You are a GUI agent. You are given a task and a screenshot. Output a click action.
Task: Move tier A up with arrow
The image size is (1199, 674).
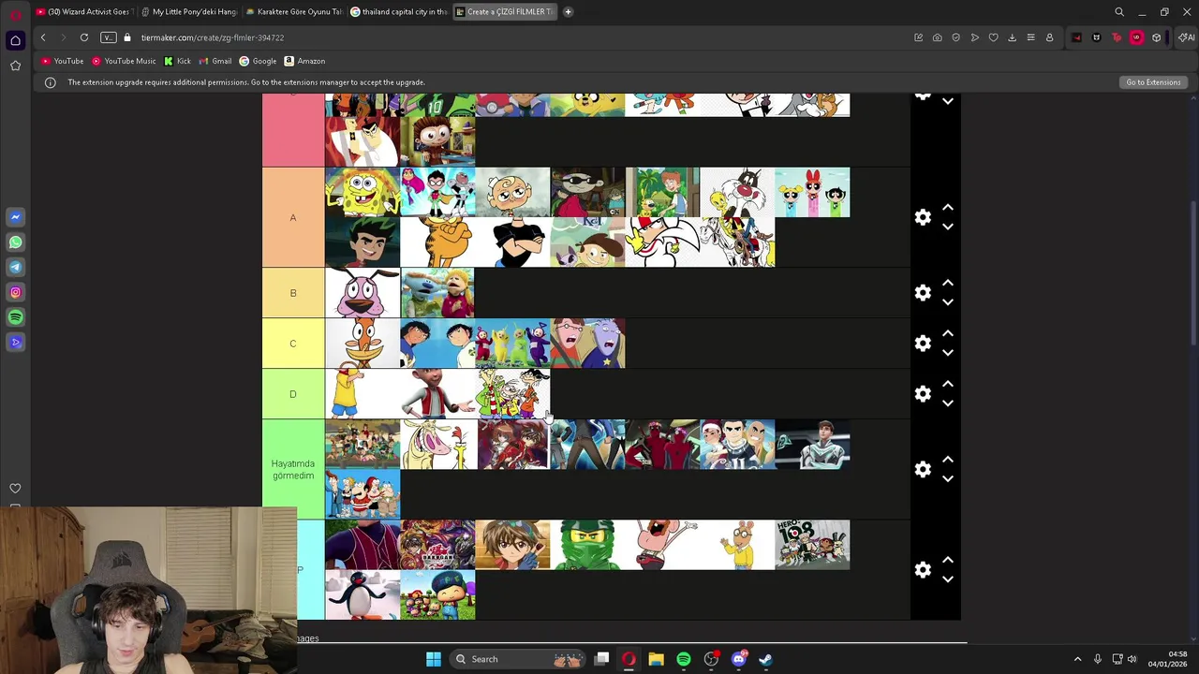pos(947,207)
